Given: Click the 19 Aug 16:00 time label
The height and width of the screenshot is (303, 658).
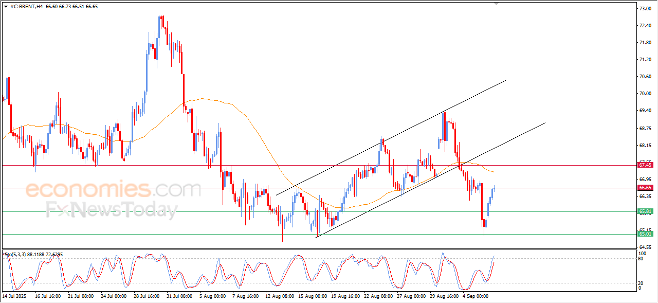Looking at the screenshot, I should (345, 296).
